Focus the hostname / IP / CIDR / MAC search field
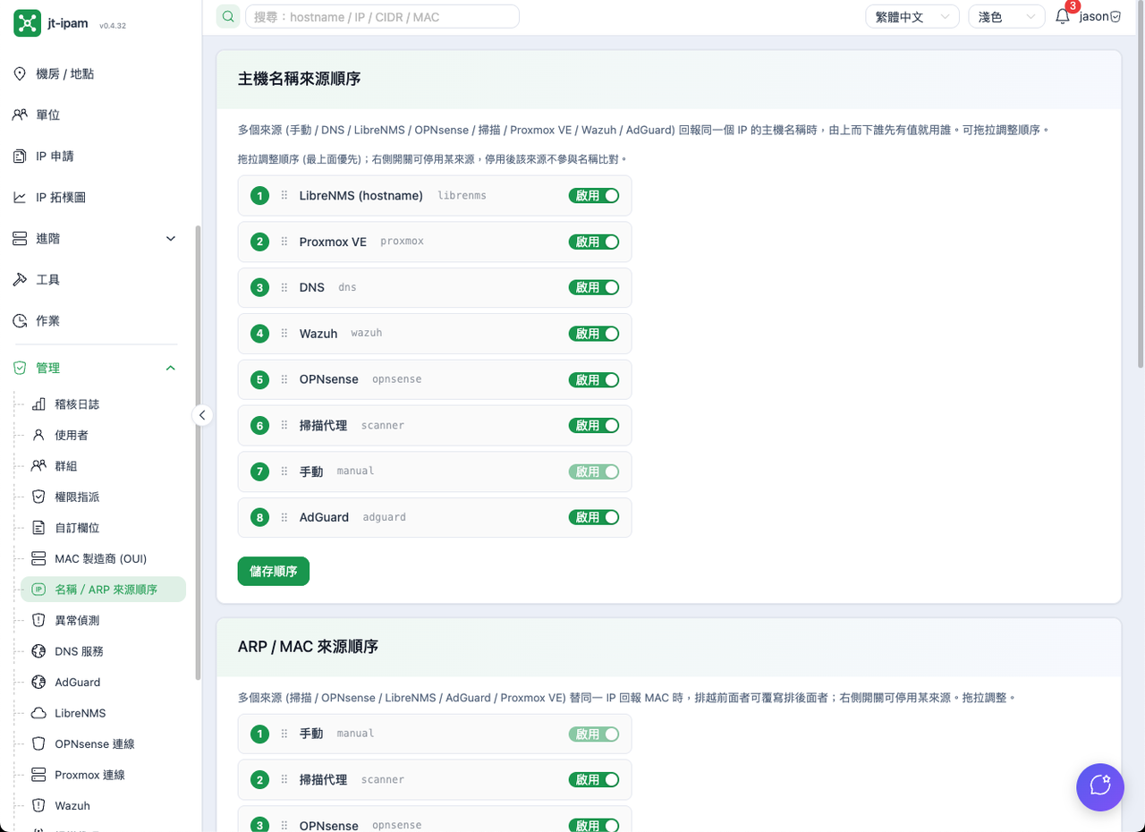1145x832 pixels. [x=382, y=16]
